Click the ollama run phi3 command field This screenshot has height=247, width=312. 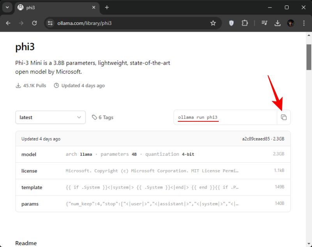pyautogui.click(x=225, y=117)
